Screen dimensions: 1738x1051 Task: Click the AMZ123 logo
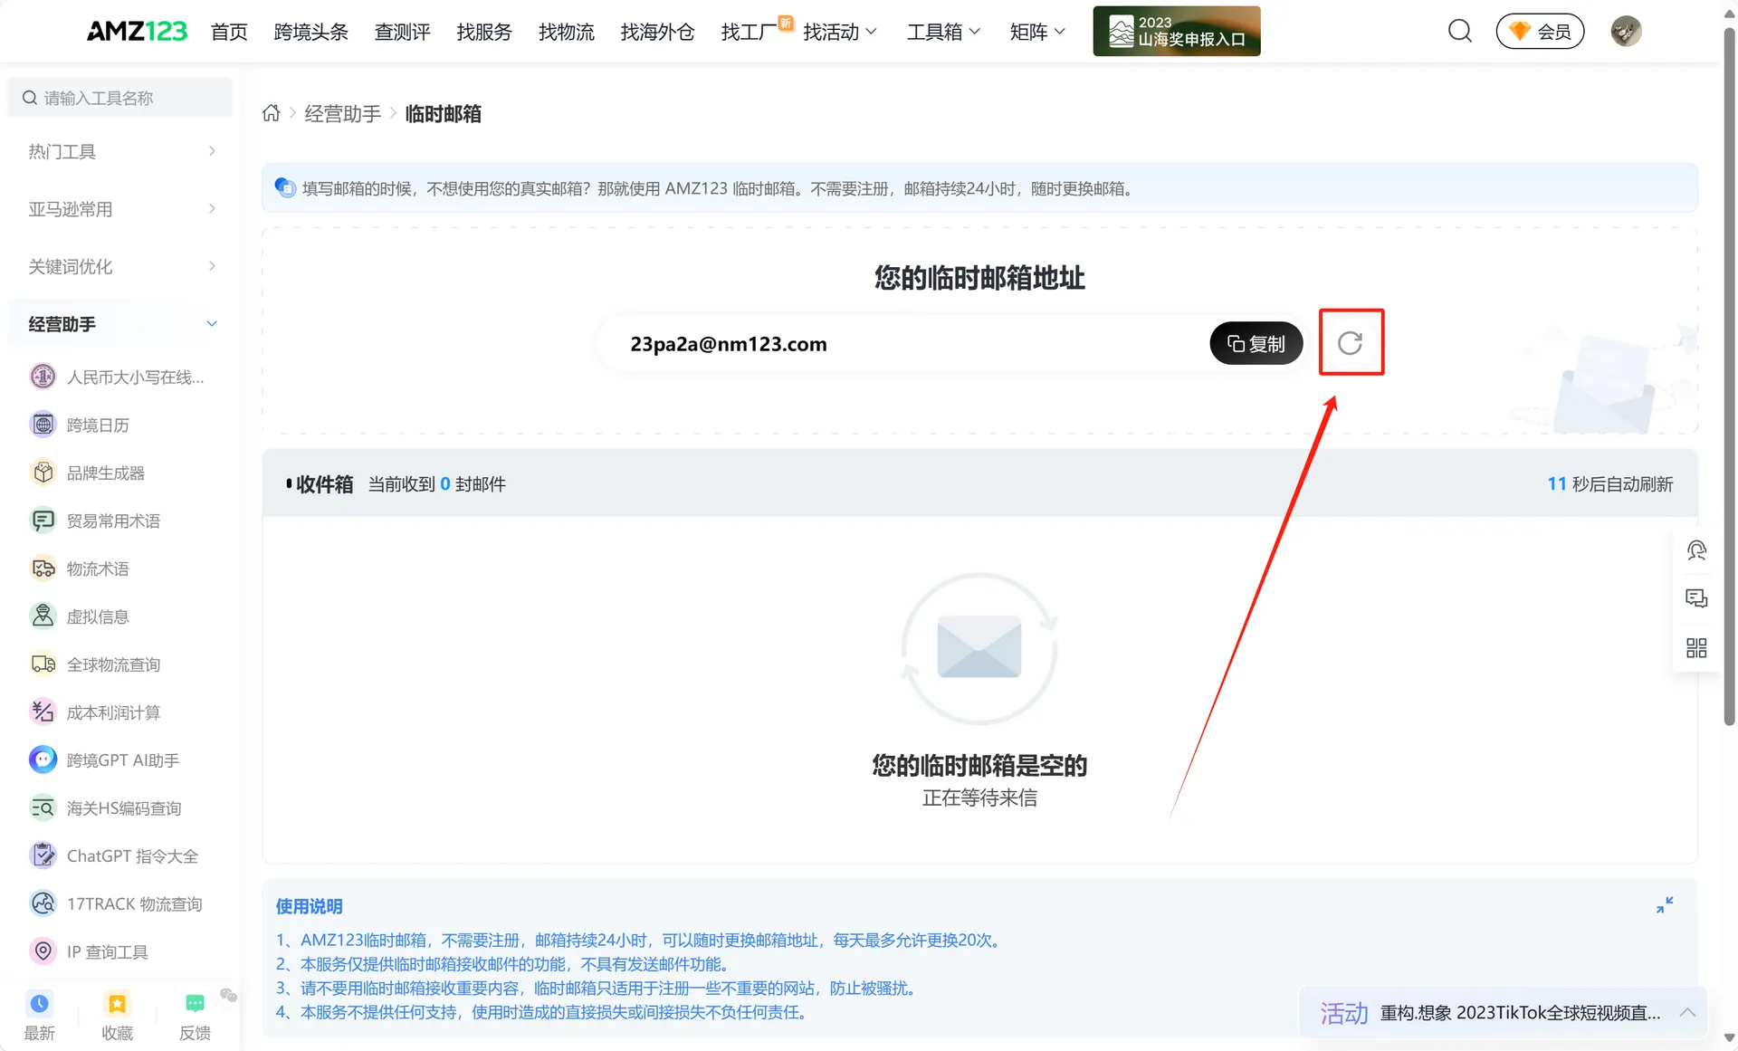point(137,32)
